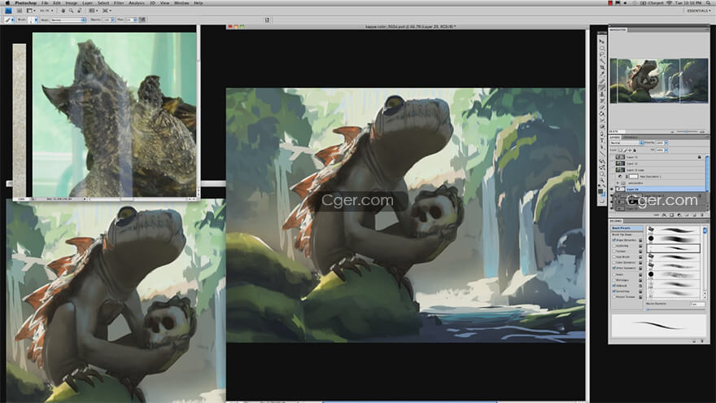The height and width of the screenshot is (403, 716).
Task: Create a new layer from Layers panel footer
Action: click(695, 215)
